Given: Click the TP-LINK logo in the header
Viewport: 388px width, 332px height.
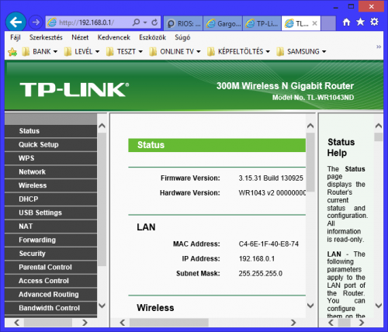Looking at the screenshot, I should (x=74, y=90).
